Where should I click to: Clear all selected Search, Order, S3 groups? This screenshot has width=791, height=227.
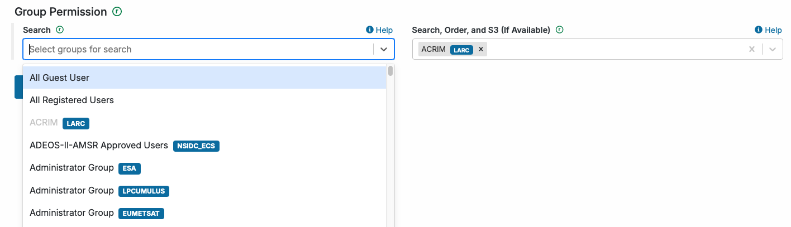pos(752,49)
